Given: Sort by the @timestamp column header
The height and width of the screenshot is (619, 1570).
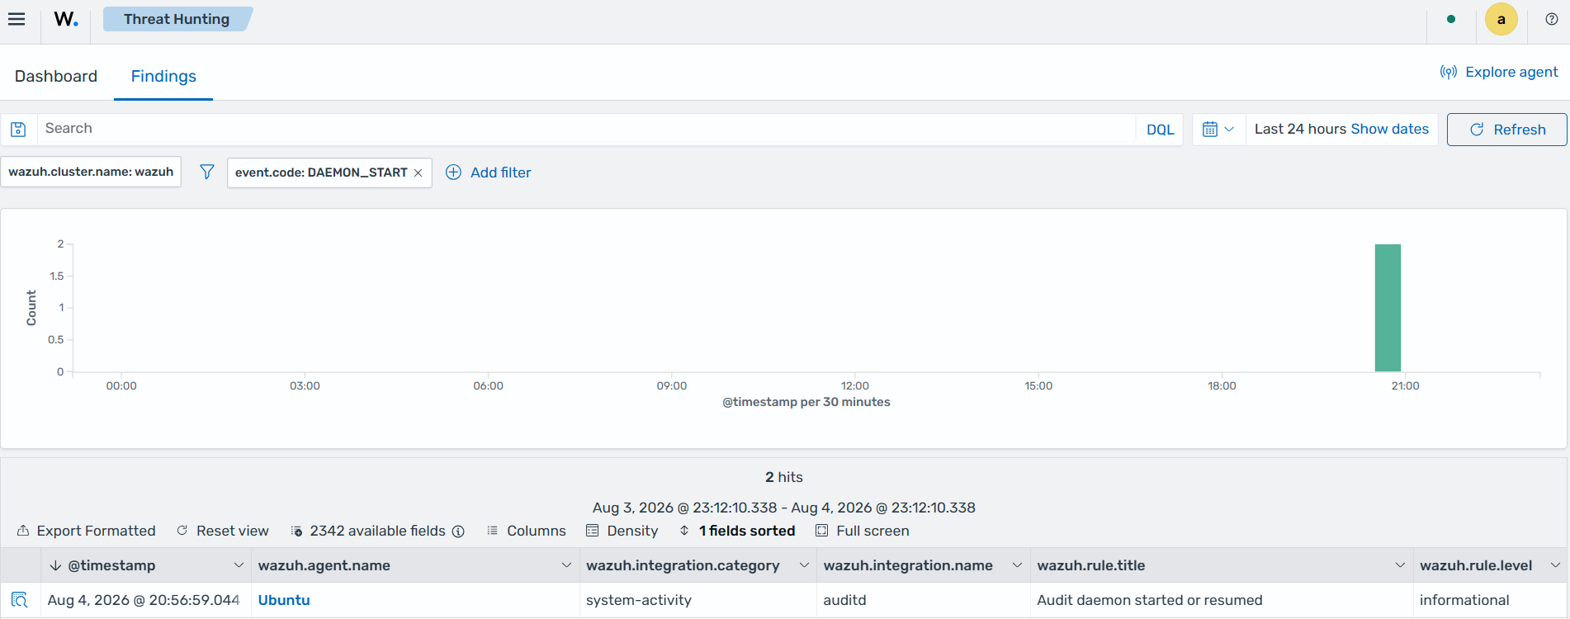Looking at the screenshot, I should click(x=111, y=565).
